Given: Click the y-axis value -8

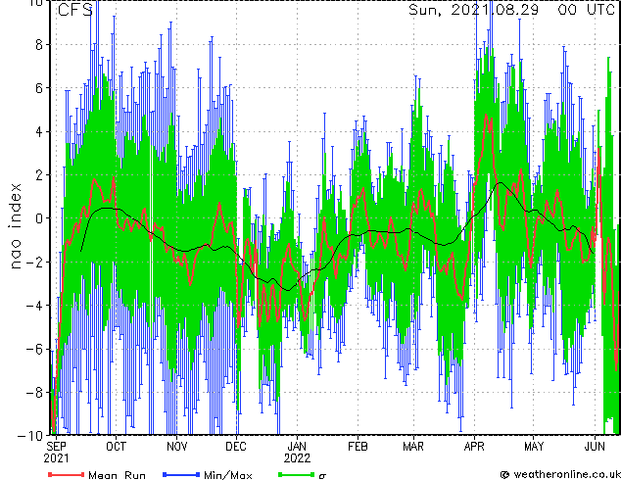Looking at the screenshot, I should [34, 393].
